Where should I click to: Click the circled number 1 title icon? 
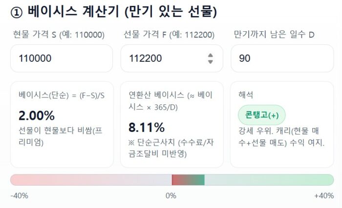(x=16, y=12)
